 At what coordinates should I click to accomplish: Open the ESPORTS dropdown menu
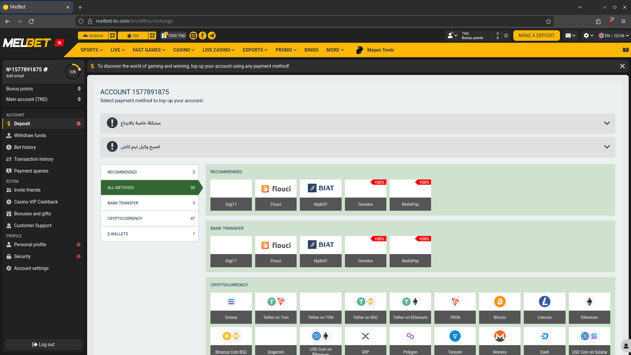(x=255, y=50)
